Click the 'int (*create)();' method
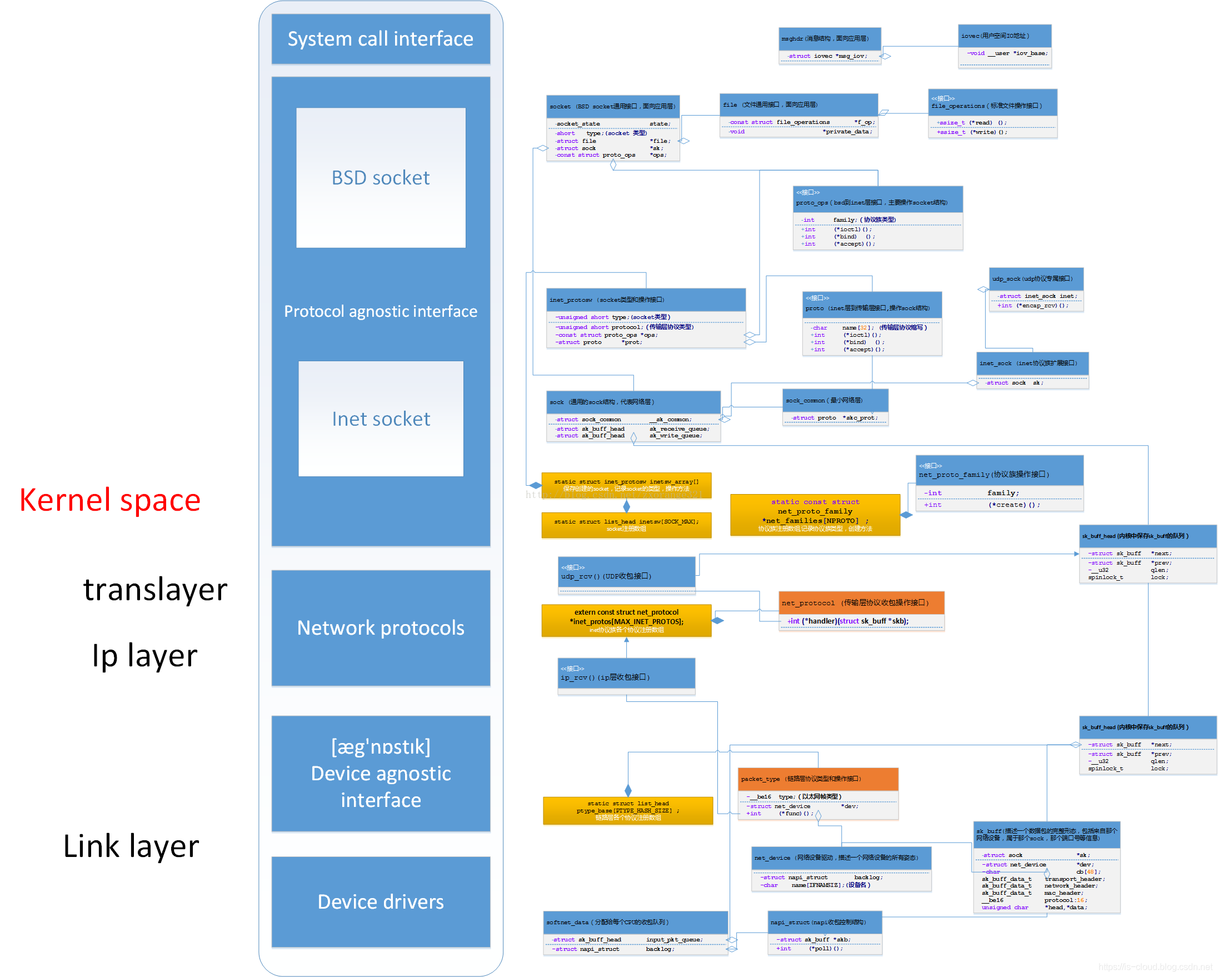 [x=982, y=505]
